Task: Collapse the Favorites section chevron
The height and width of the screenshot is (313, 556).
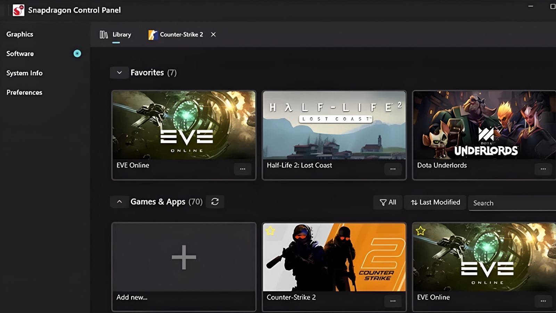Action: [x=119, y=73]
